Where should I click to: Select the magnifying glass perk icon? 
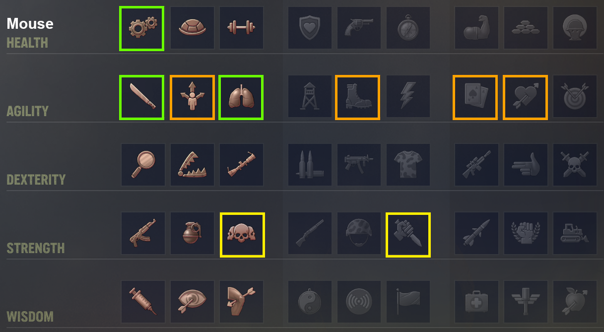point(143,165)
